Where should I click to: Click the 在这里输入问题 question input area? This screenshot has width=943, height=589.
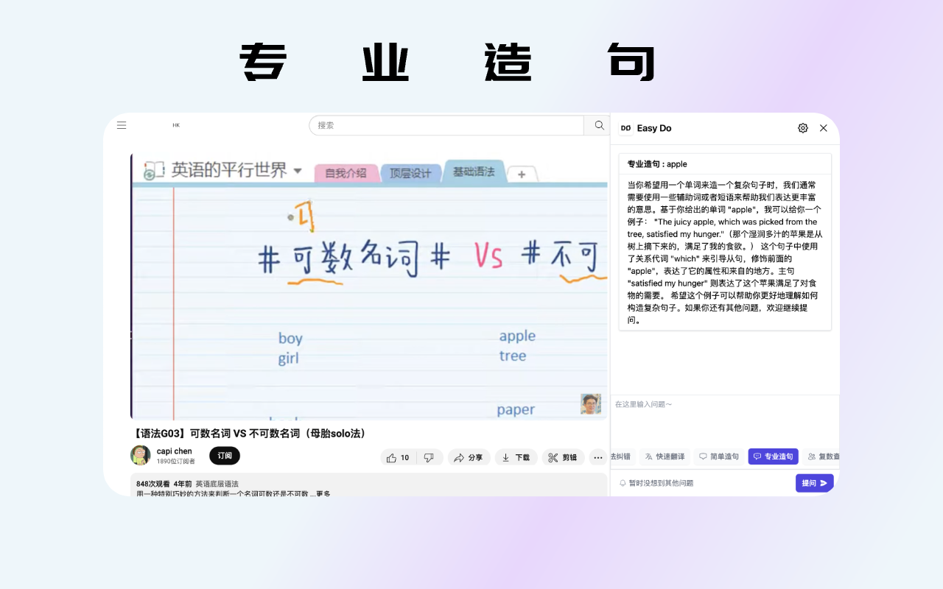(x=725, y=420)
